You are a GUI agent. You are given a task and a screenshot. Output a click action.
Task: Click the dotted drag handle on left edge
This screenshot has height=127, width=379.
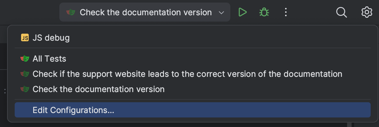coord(5,91)
